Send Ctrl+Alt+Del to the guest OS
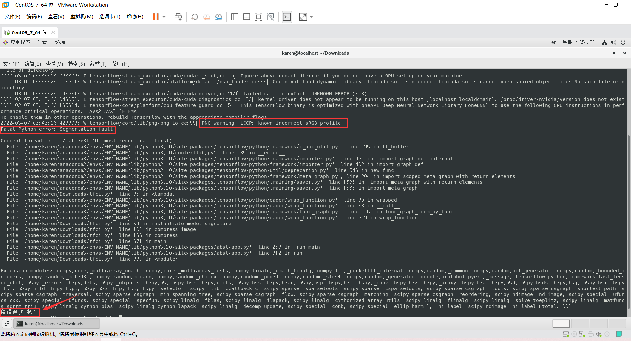This screenshot has width=631, height=341. coord(178,17)
